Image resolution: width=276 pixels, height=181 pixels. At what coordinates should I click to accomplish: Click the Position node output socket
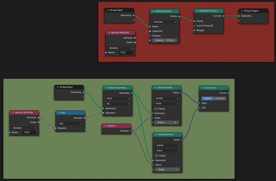[131, 131]
